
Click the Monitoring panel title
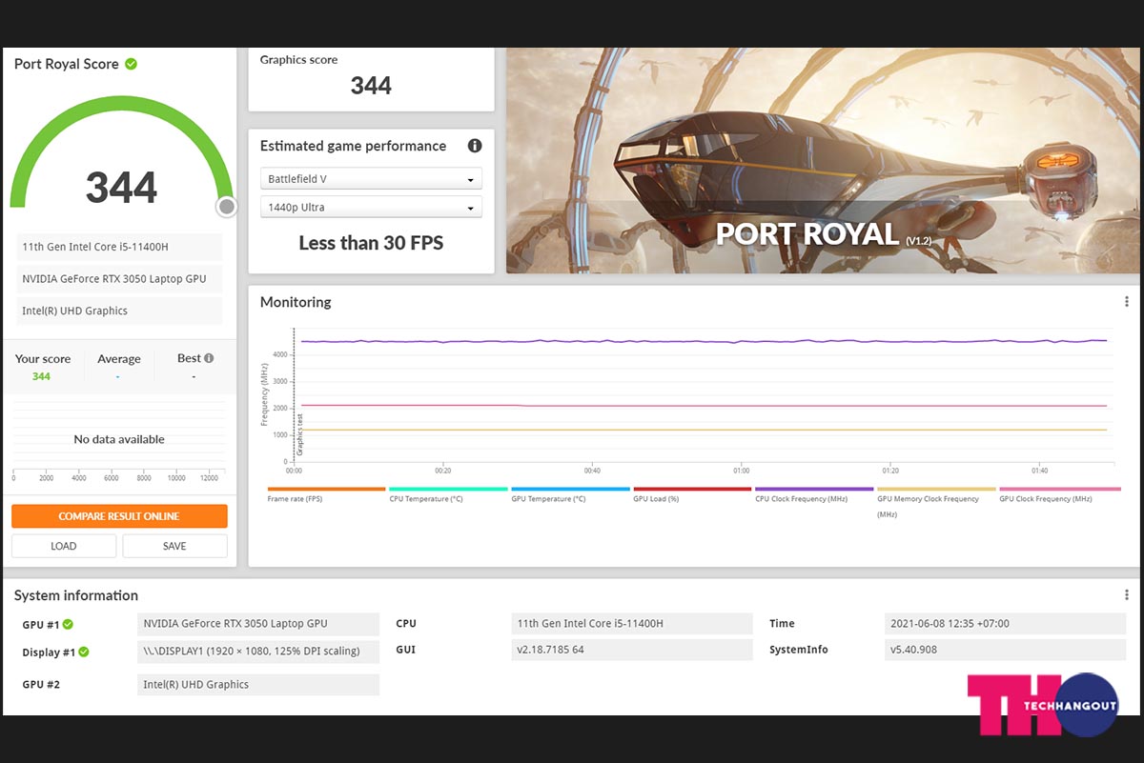pos(296,302)
